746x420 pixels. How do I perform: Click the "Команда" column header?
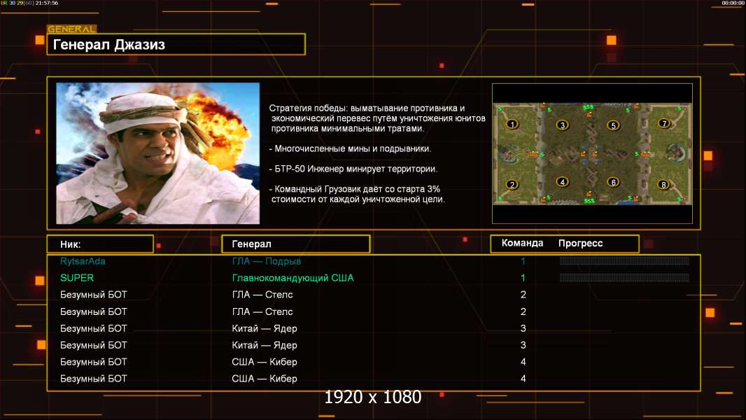click(522, 243)
